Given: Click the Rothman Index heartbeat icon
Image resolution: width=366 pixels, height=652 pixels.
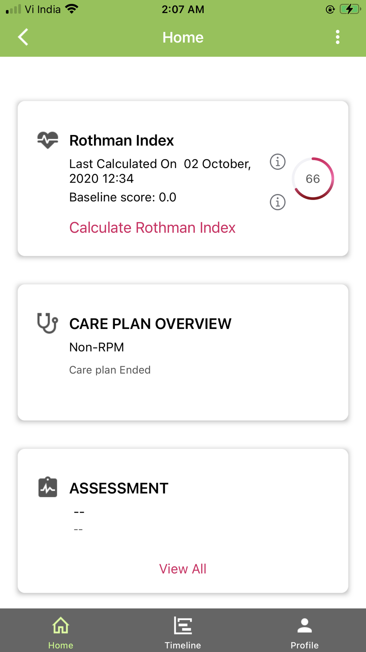Looking at the screenshot, I should [48, 140].
